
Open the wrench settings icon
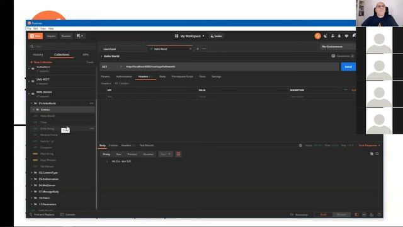pyautogui.click(x=332, y=36)
